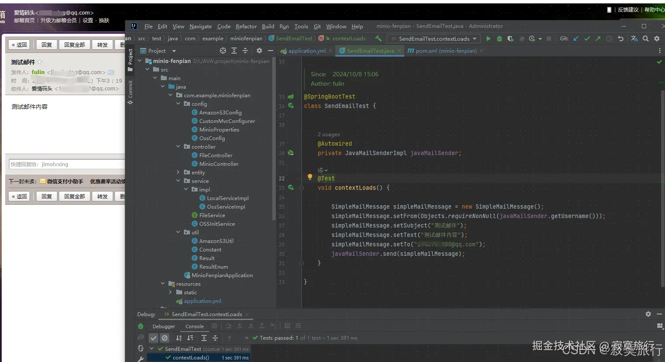Image resolution: width=665 pixels, height=362 pixels.
Task: Expand the entity package folder
Action: click(x=178, y=172)
